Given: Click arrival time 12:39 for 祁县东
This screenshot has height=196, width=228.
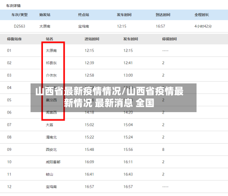Looking at the screenshot, I should pos(89,63).
